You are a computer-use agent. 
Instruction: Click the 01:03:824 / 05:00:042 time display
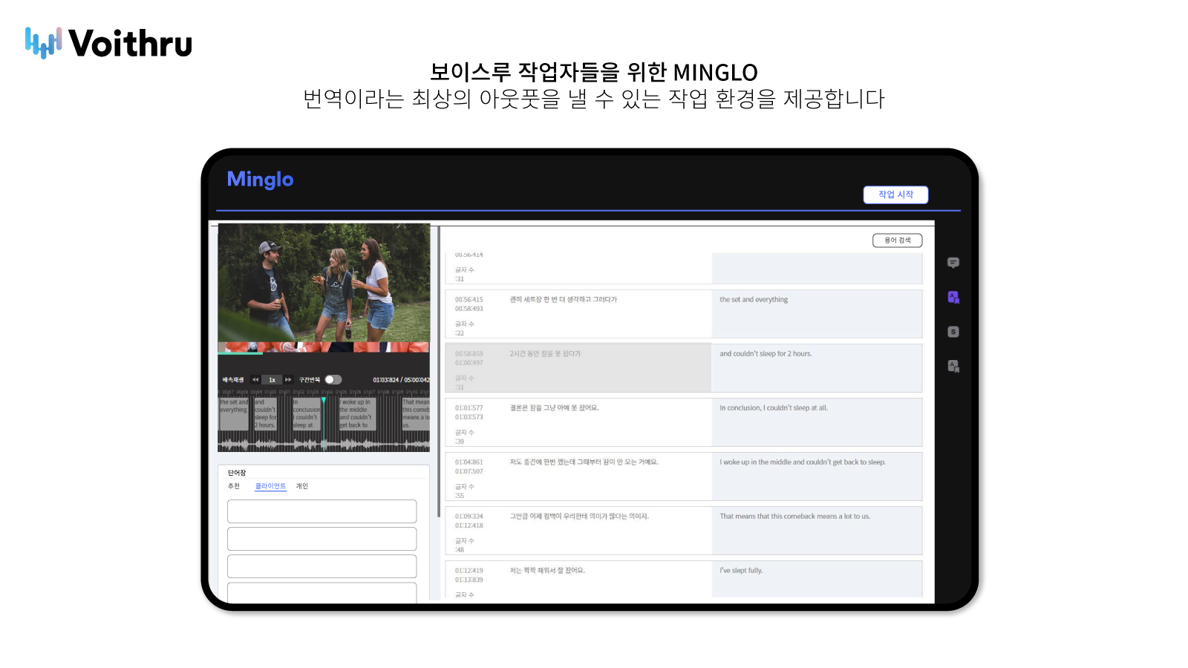pyautogui.click(x=401, y=379)
